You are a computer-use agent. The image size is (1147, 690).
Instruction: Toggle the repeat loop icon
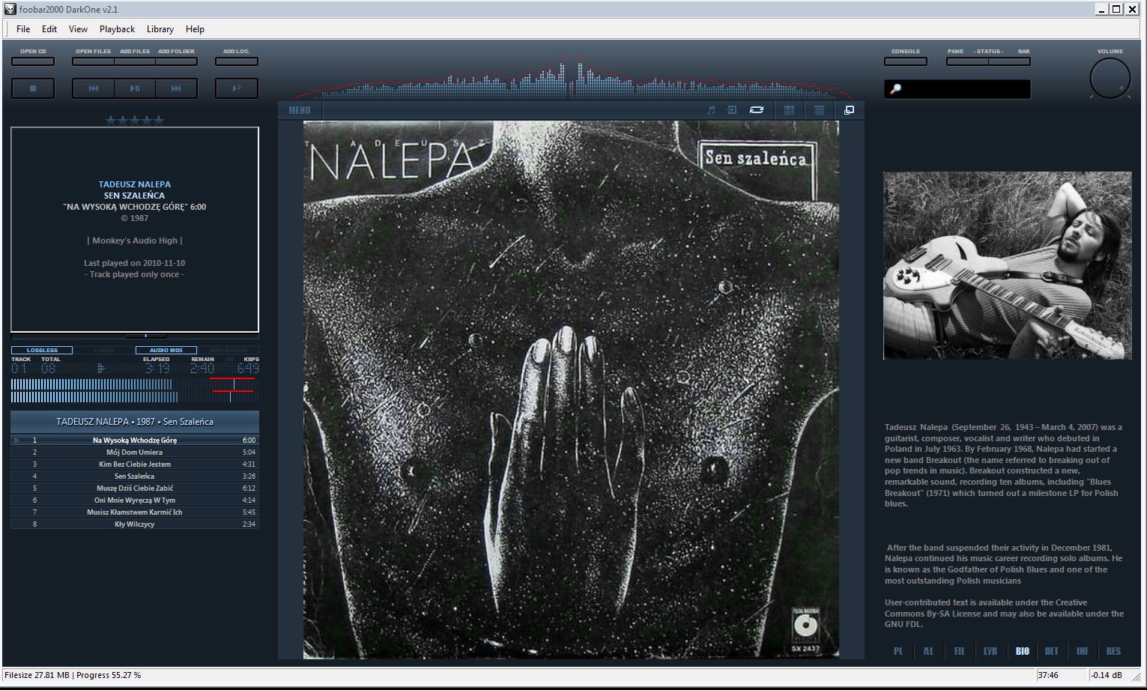[x=757, y=110]
